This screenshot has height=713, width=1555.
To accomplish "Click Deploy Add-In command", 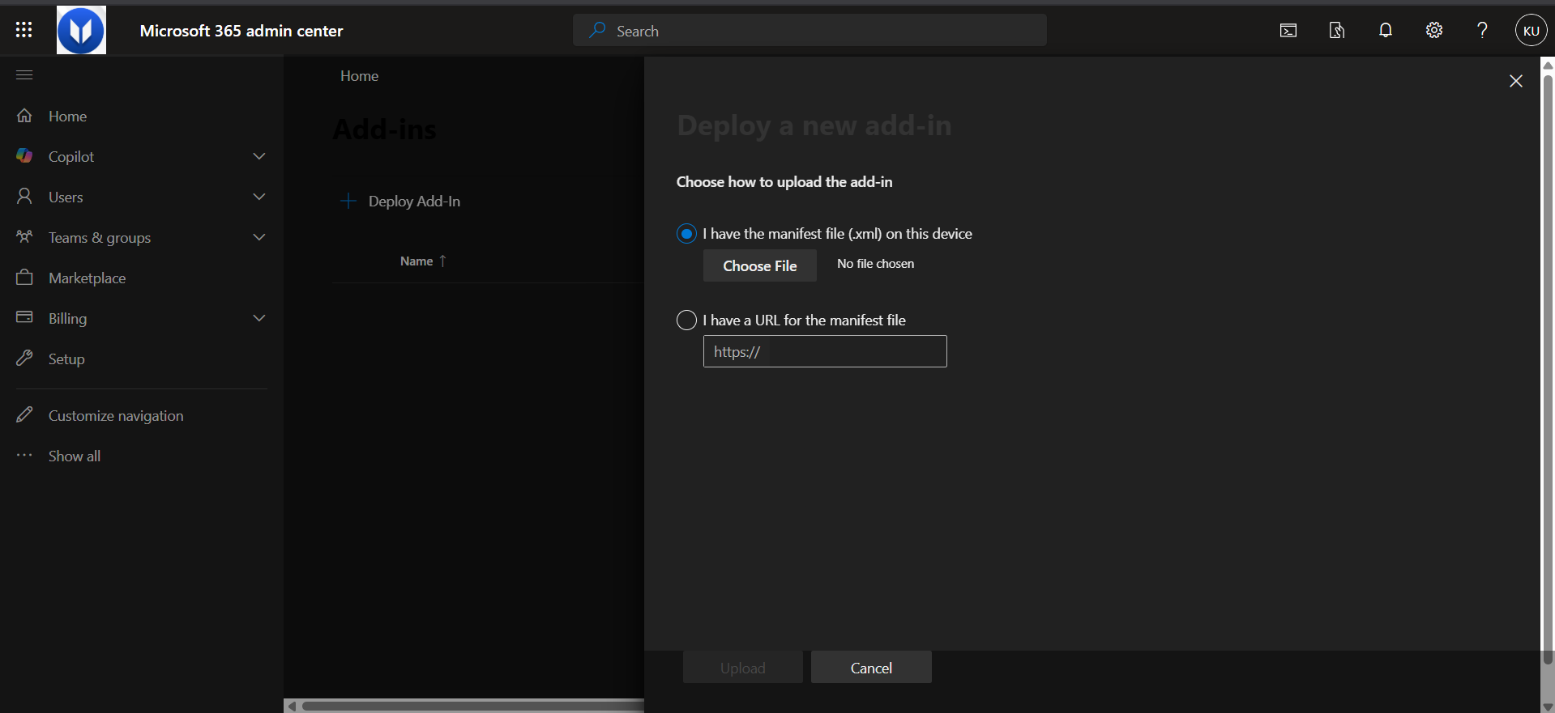I will point(400,201).
